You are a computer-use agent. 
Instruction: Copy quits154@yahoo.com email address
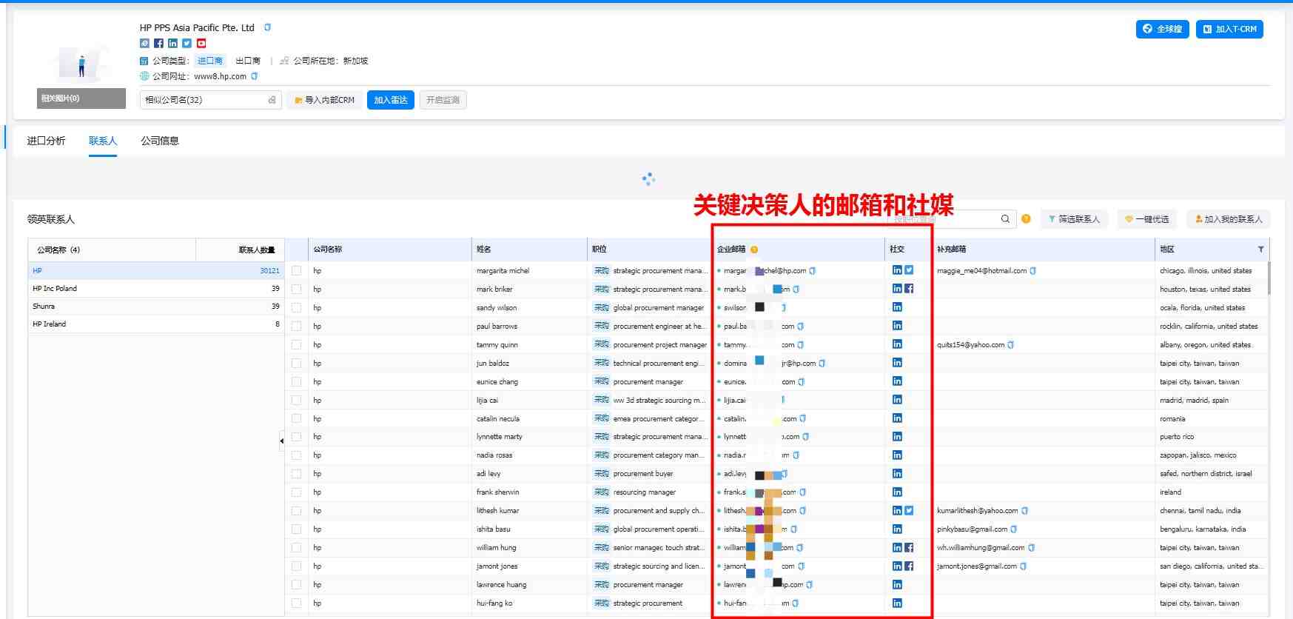coord(1011,345)
